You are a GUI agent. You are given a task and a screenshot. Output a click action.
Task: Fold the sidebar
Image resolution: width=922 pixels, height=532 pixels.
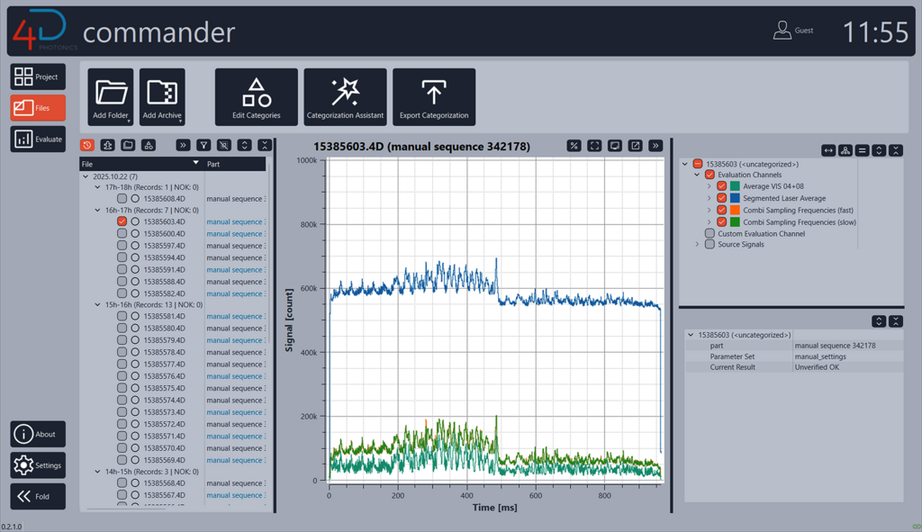38,496
